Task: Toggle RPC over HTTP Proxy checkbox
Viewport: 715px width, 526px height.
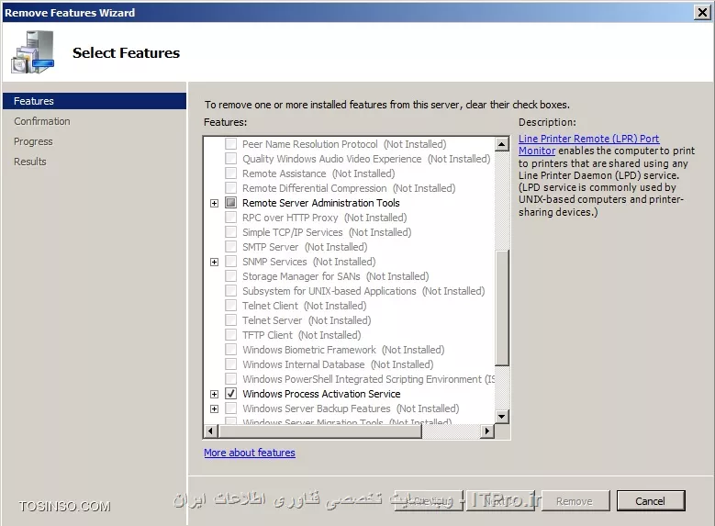Action: click(x=230, y=218)
